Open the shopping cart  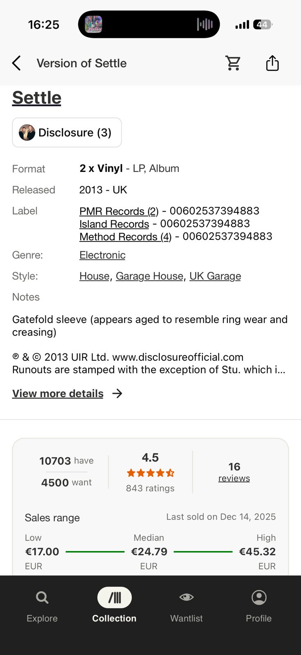click(x=233, y=63)
